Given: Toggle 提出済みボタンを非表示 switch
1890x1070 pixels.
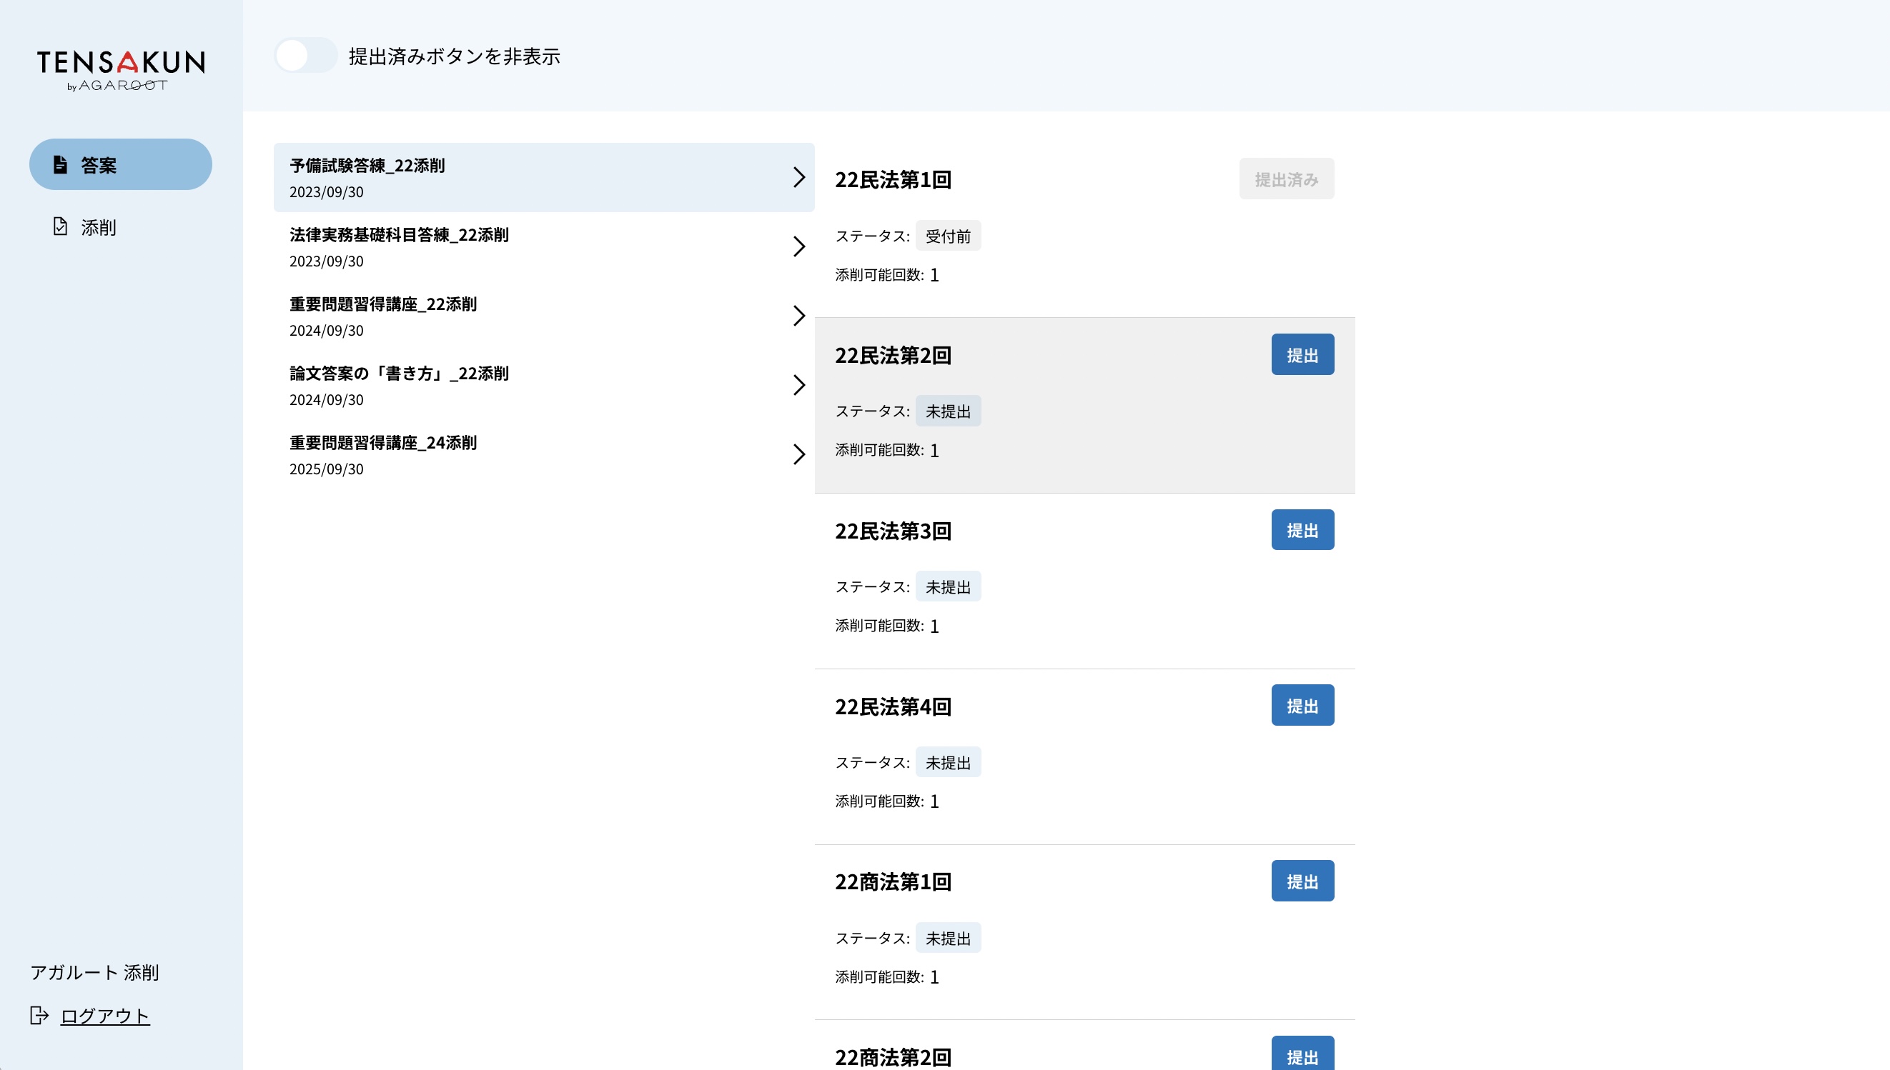Looking at the screenshot, I should 305,56.
